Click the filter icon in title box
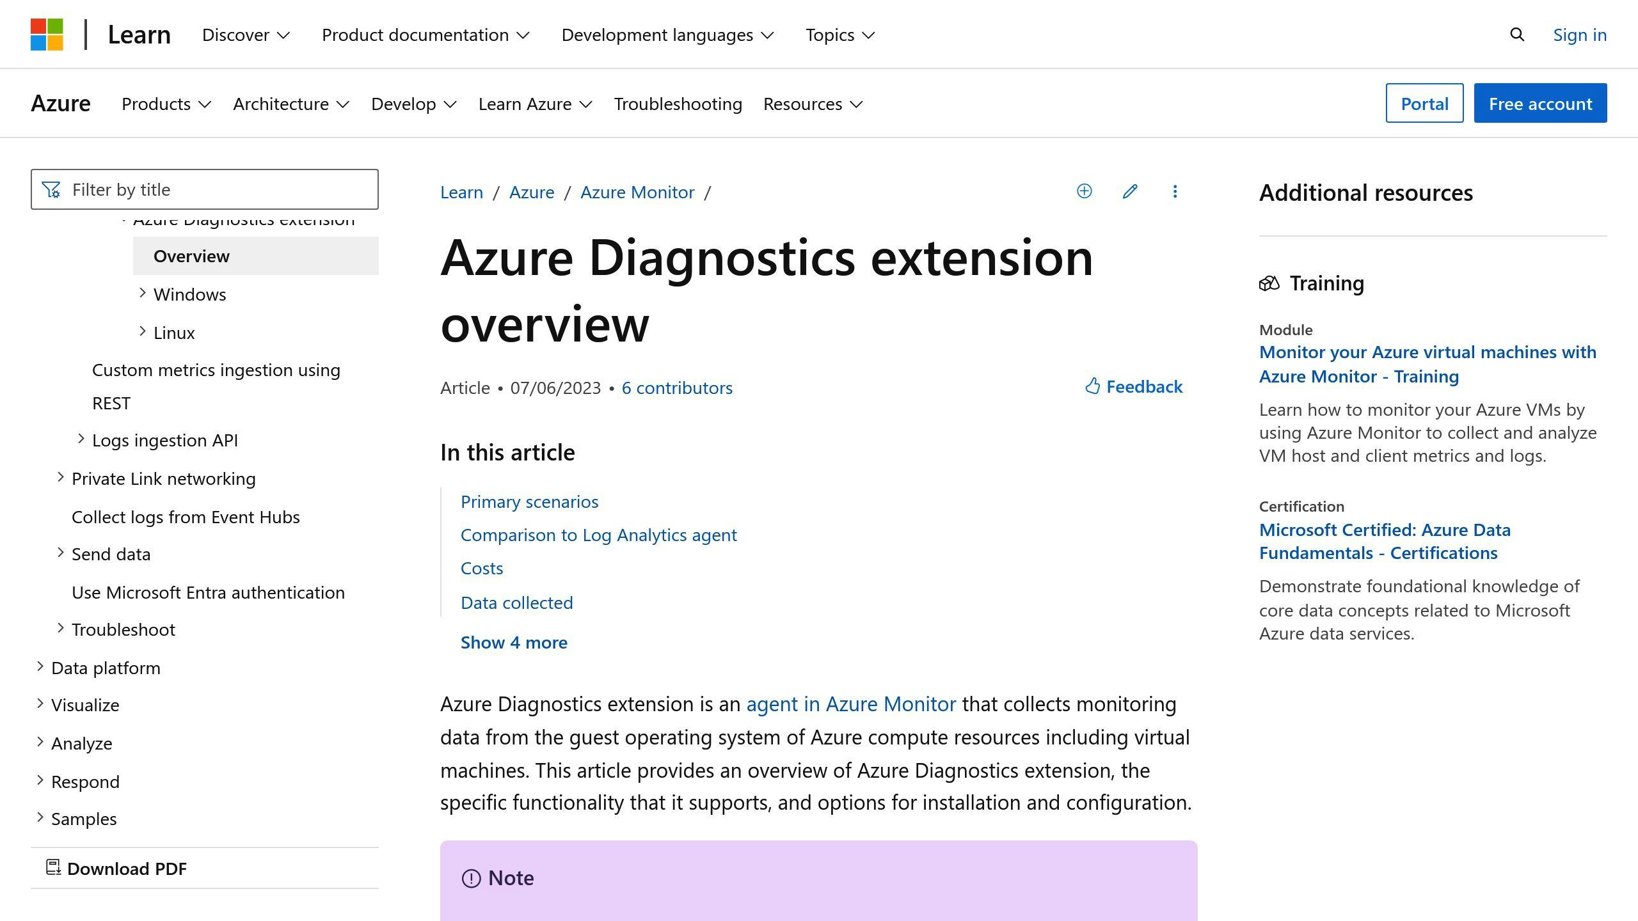The height and width of the screenshot is (921, 1638). (51, 190)
